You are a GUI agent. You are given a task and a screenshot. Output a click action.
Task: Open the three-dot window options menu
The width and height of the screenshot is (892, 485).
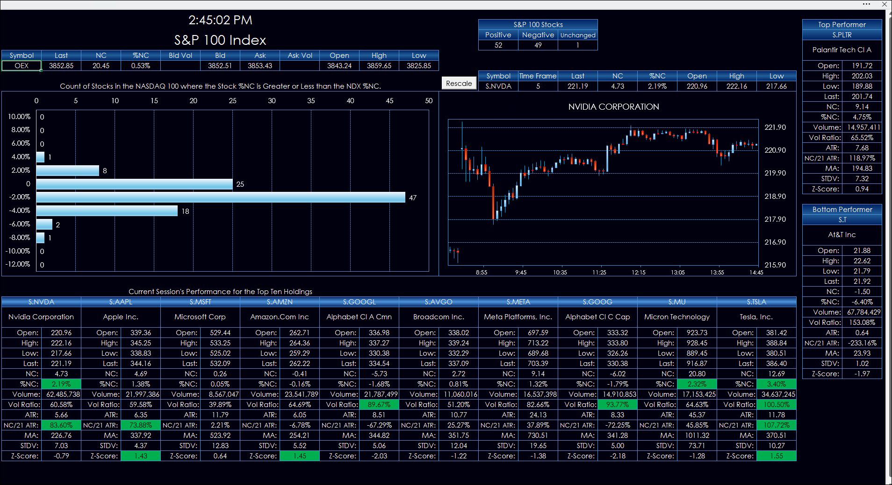point(867,4)
